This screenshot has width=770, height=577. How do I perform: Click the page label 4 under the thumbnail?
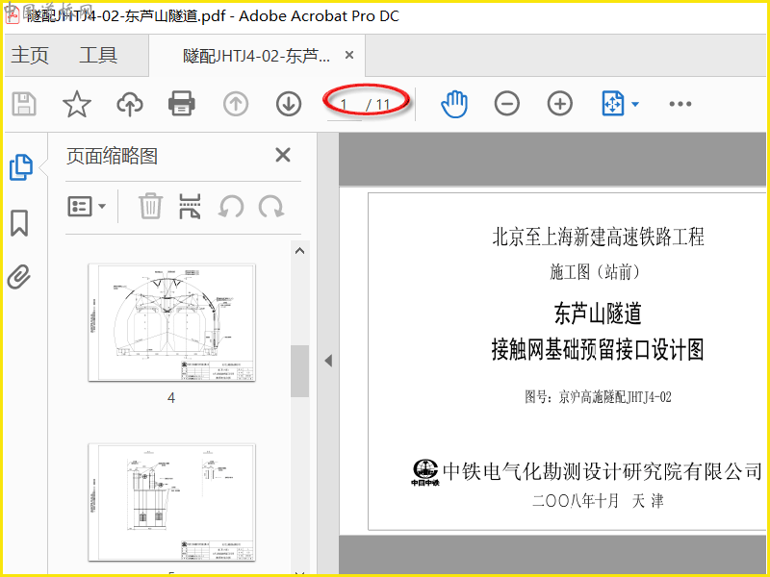(171, 397)
